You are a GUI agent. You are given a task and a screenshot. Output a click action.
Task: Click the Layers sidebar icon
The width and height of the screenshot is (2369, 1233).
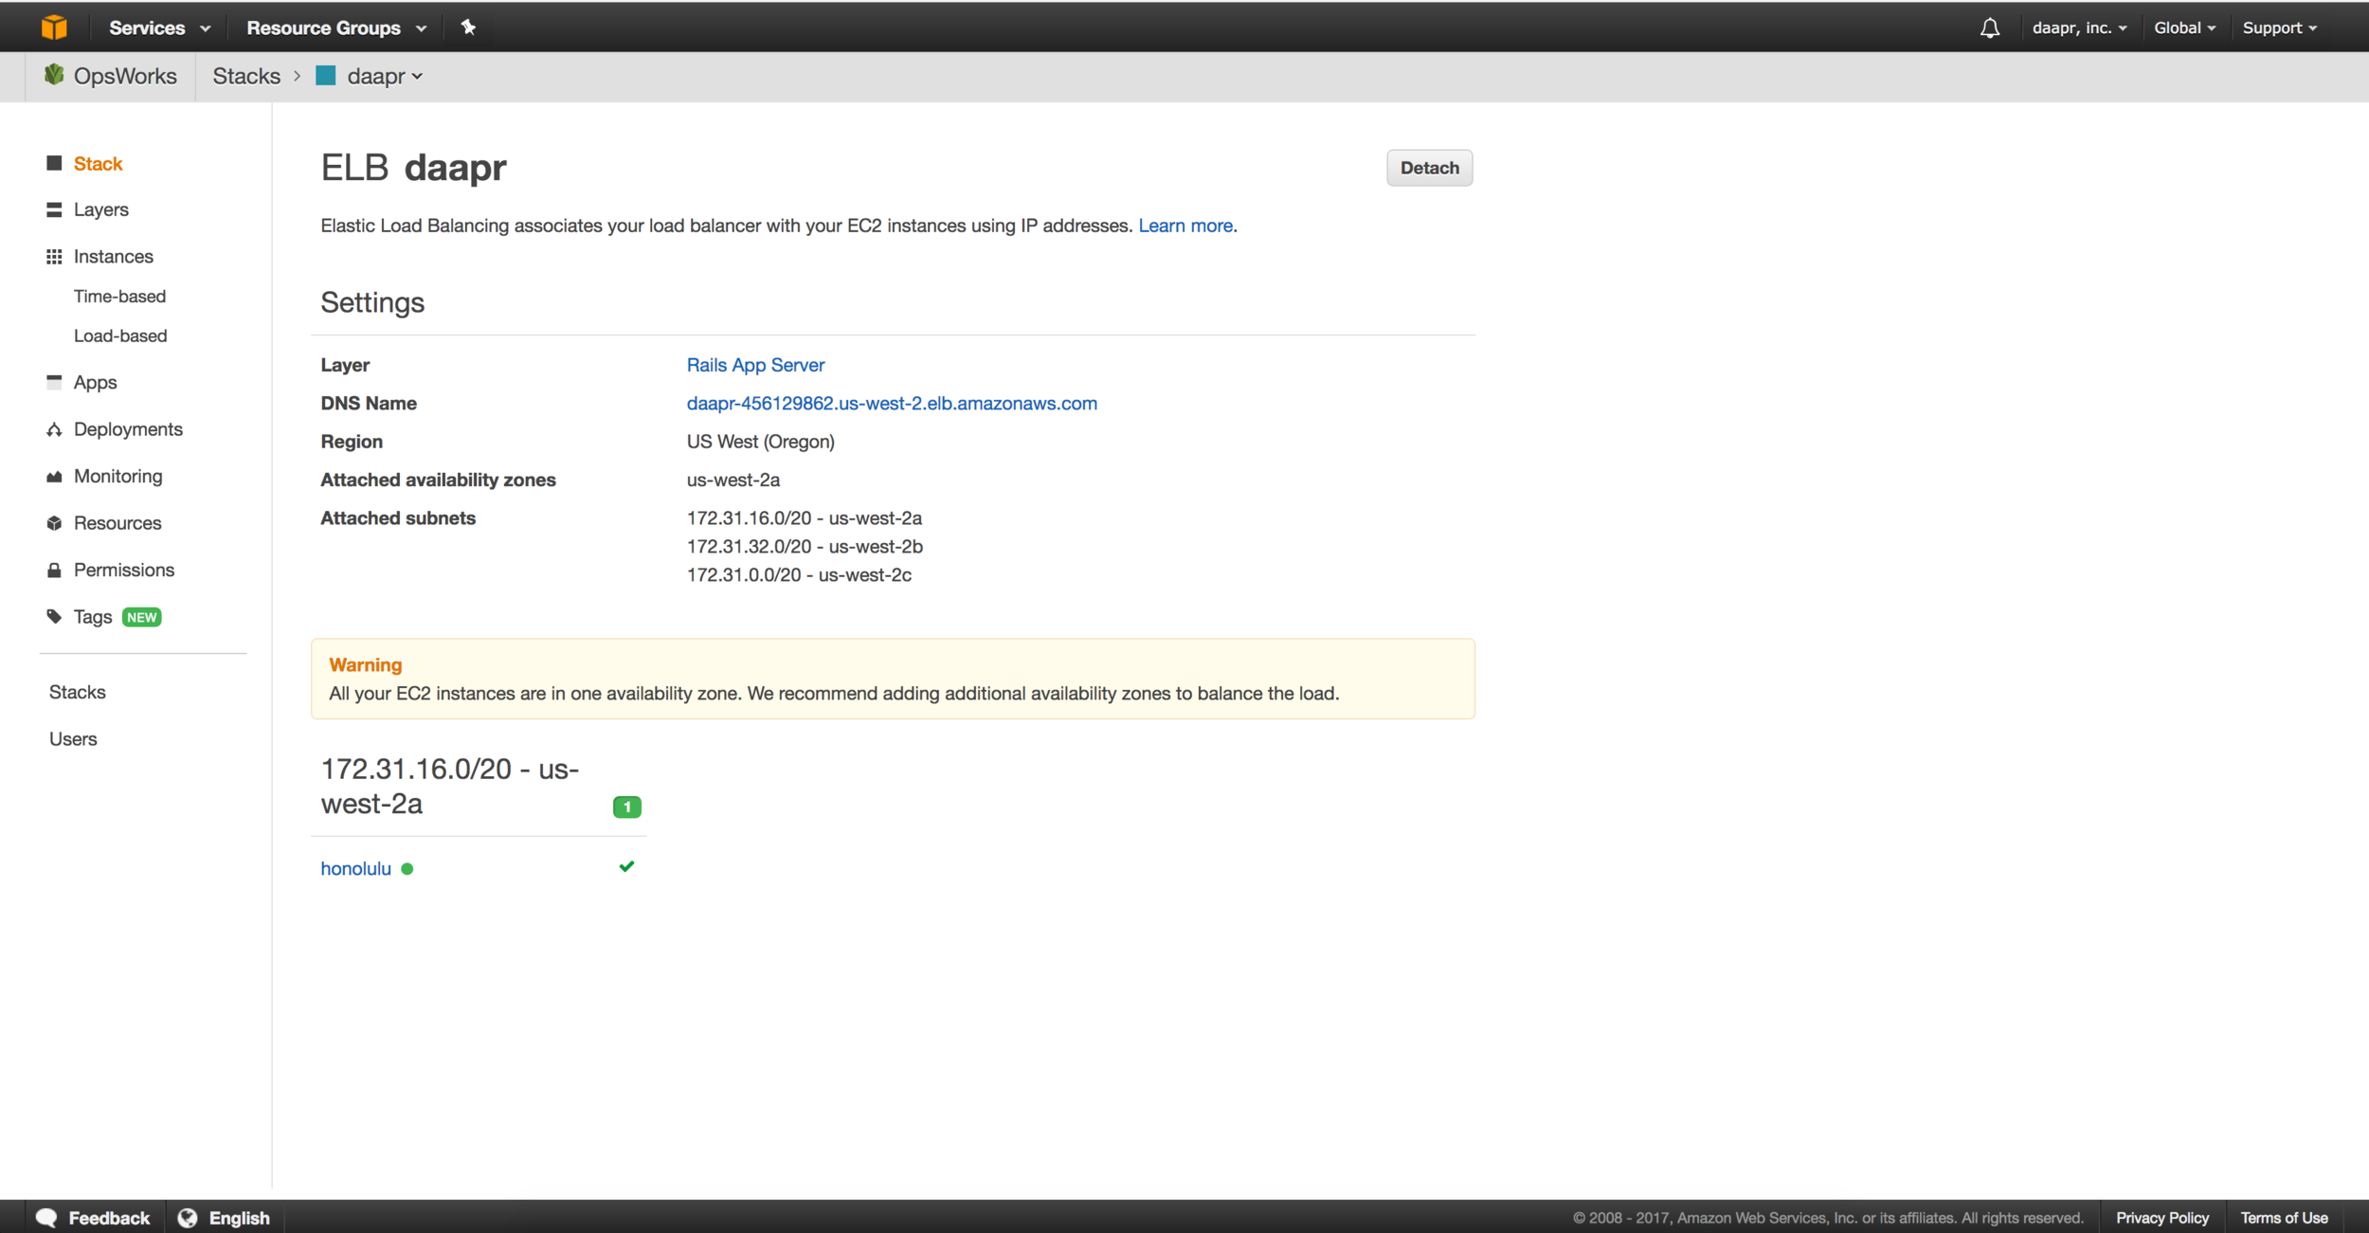54,209
